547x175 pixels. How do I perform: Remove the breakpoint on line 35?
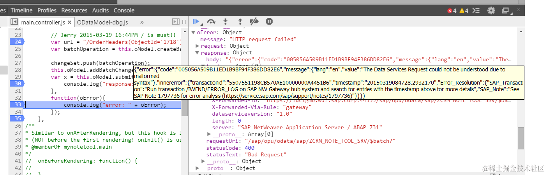click(16, 118)
